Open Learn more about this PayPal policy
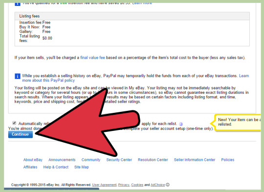The height and width of the screenshot is (192, 264). 48,81
